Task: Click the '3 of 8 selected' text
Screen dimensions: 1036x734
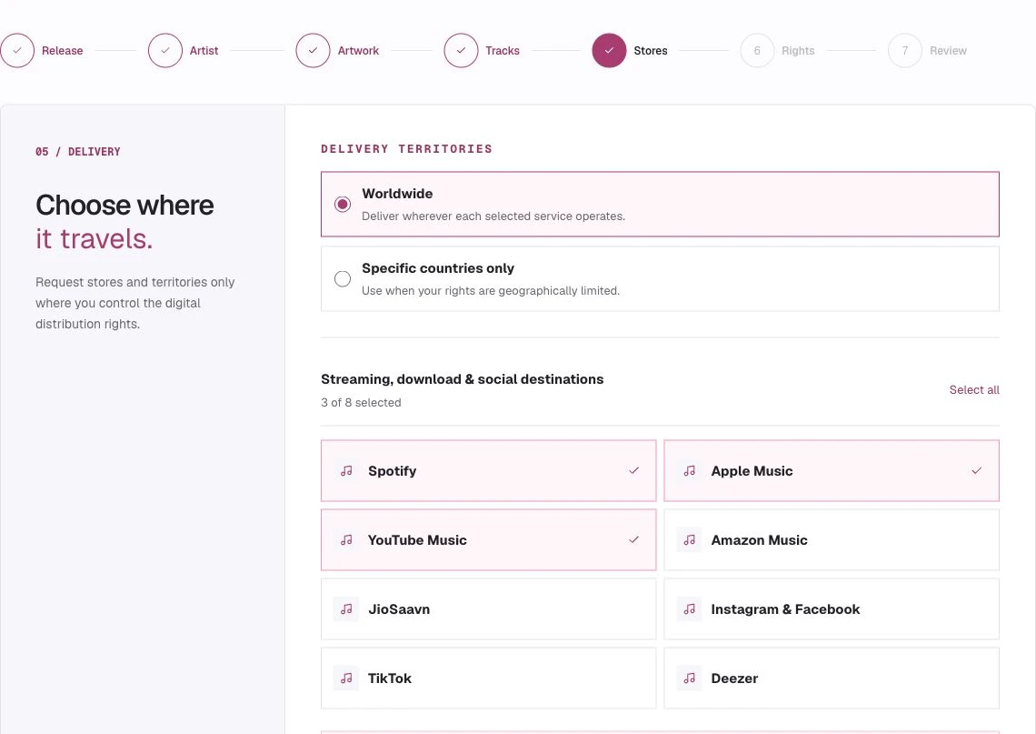Action: point(361,403)
